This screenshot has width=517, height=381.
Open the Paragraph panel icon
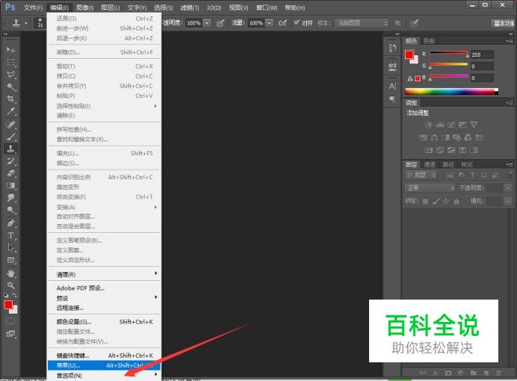392,99
